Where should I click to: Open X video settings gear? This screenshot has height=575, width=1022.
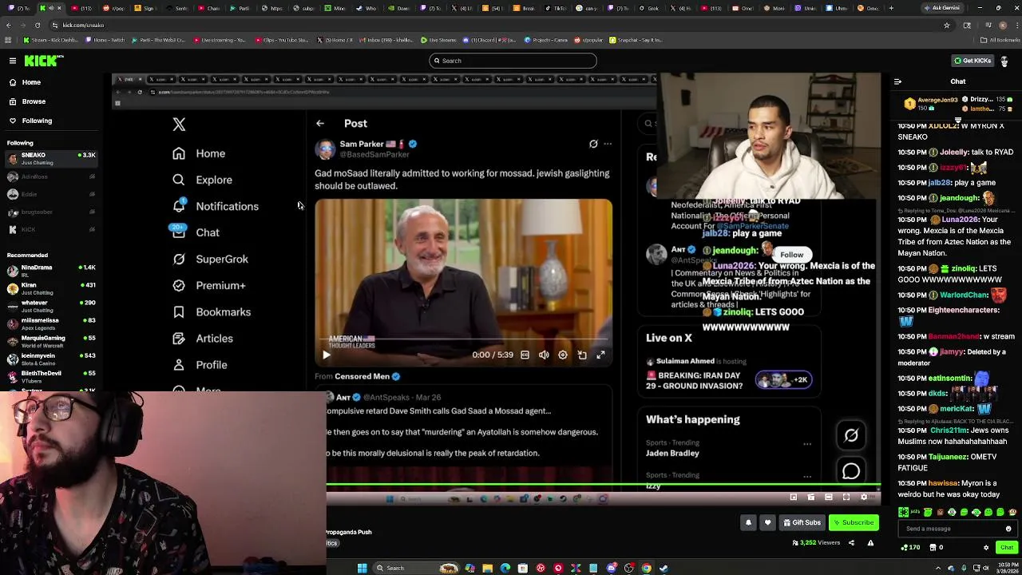[x=563, y=355]
